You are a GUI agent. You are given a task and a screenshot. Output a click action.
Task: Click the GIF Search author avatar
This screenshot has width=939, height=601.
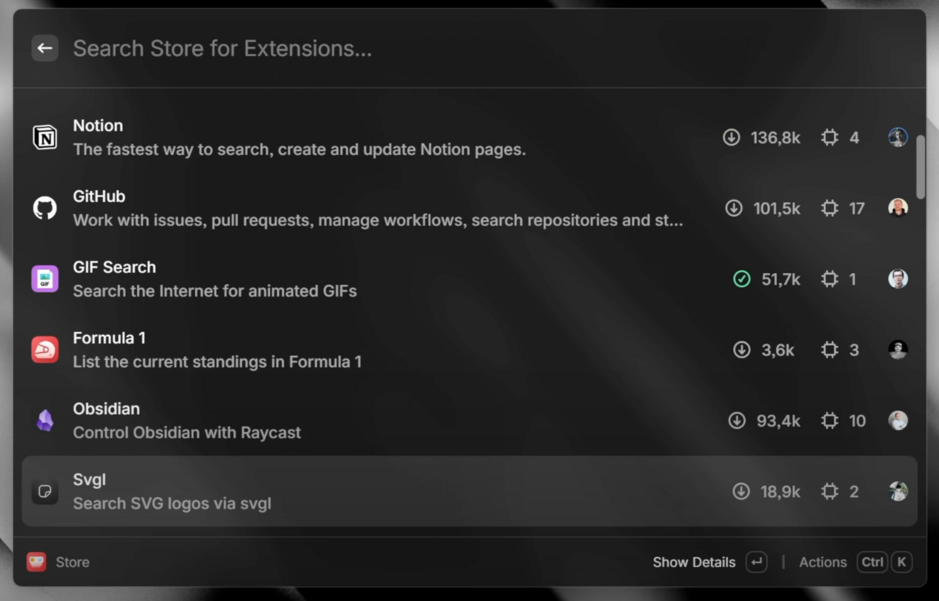898,279
